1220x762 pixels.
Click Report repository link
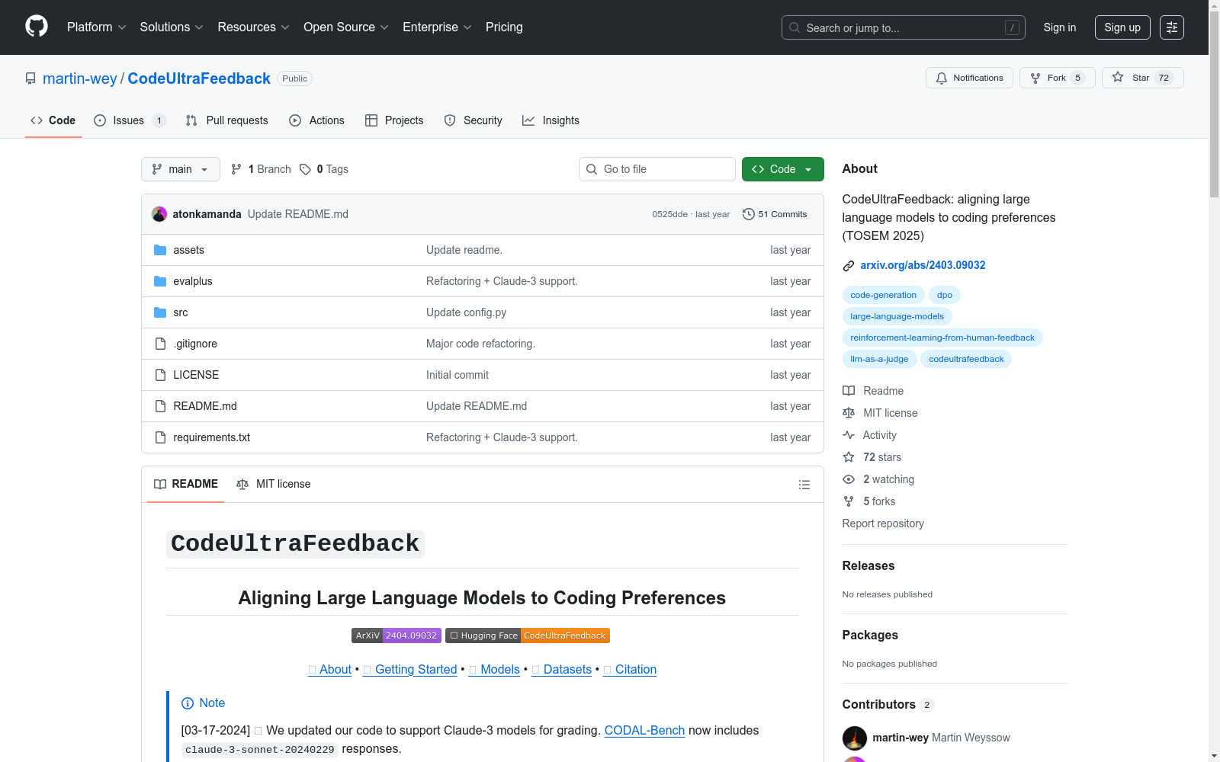(883, 523)
